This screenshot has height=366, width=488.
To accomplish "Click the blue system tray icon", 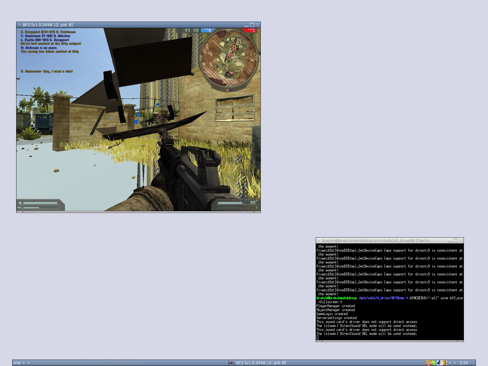I will click(x=439, y=363).
